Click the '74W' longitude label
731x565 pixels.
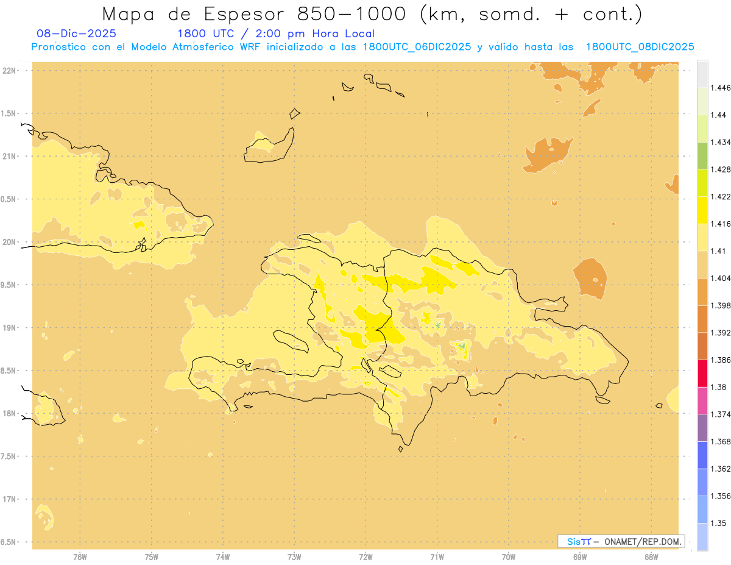[x=223, y=557]
